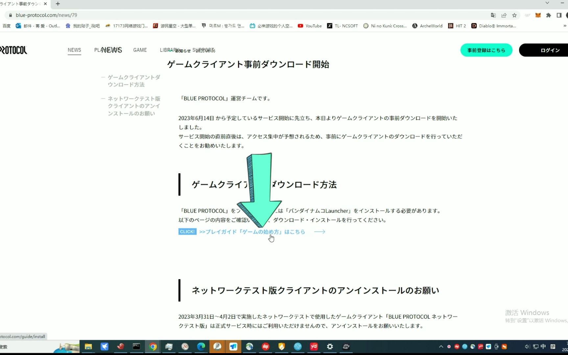The width and height of the screenshot is (568, 355).
Task: Open the 我的贴子_贴吧 bookmark
Action: click(x=83, y=26)
